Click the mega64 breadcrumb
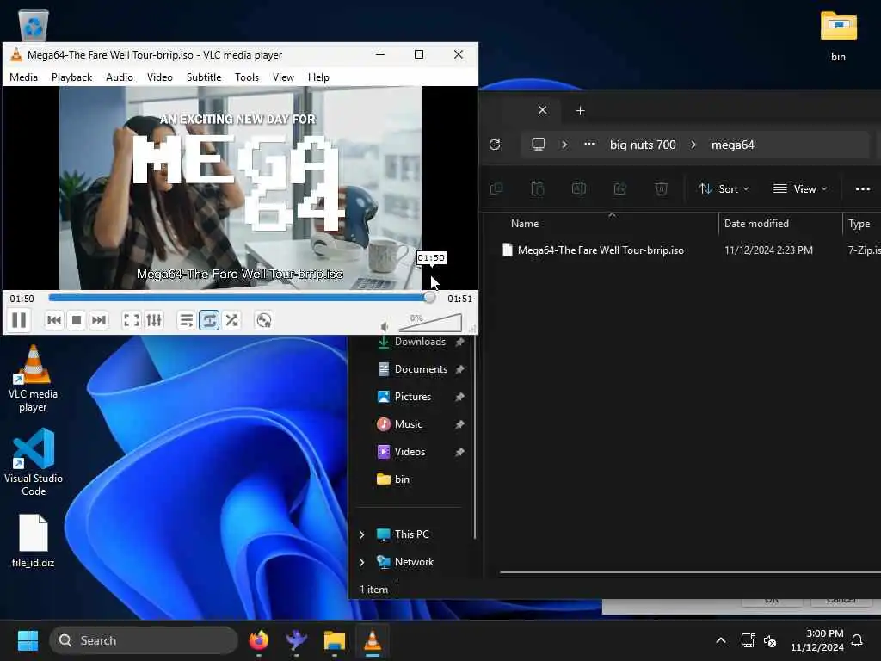Image resolution: width=881 pixels, height=661 pixels. (733, 145)
